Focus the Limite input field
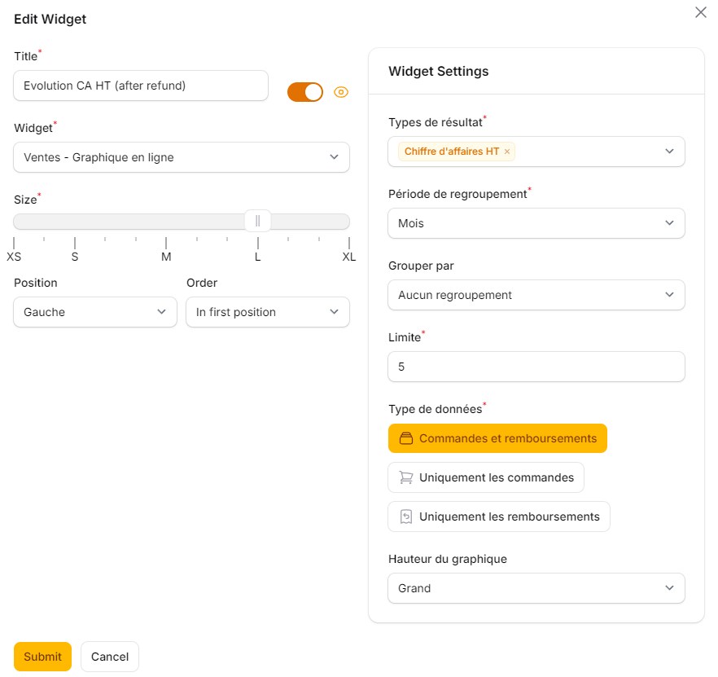This screenshot has width=718, height=677. (536, 367)
